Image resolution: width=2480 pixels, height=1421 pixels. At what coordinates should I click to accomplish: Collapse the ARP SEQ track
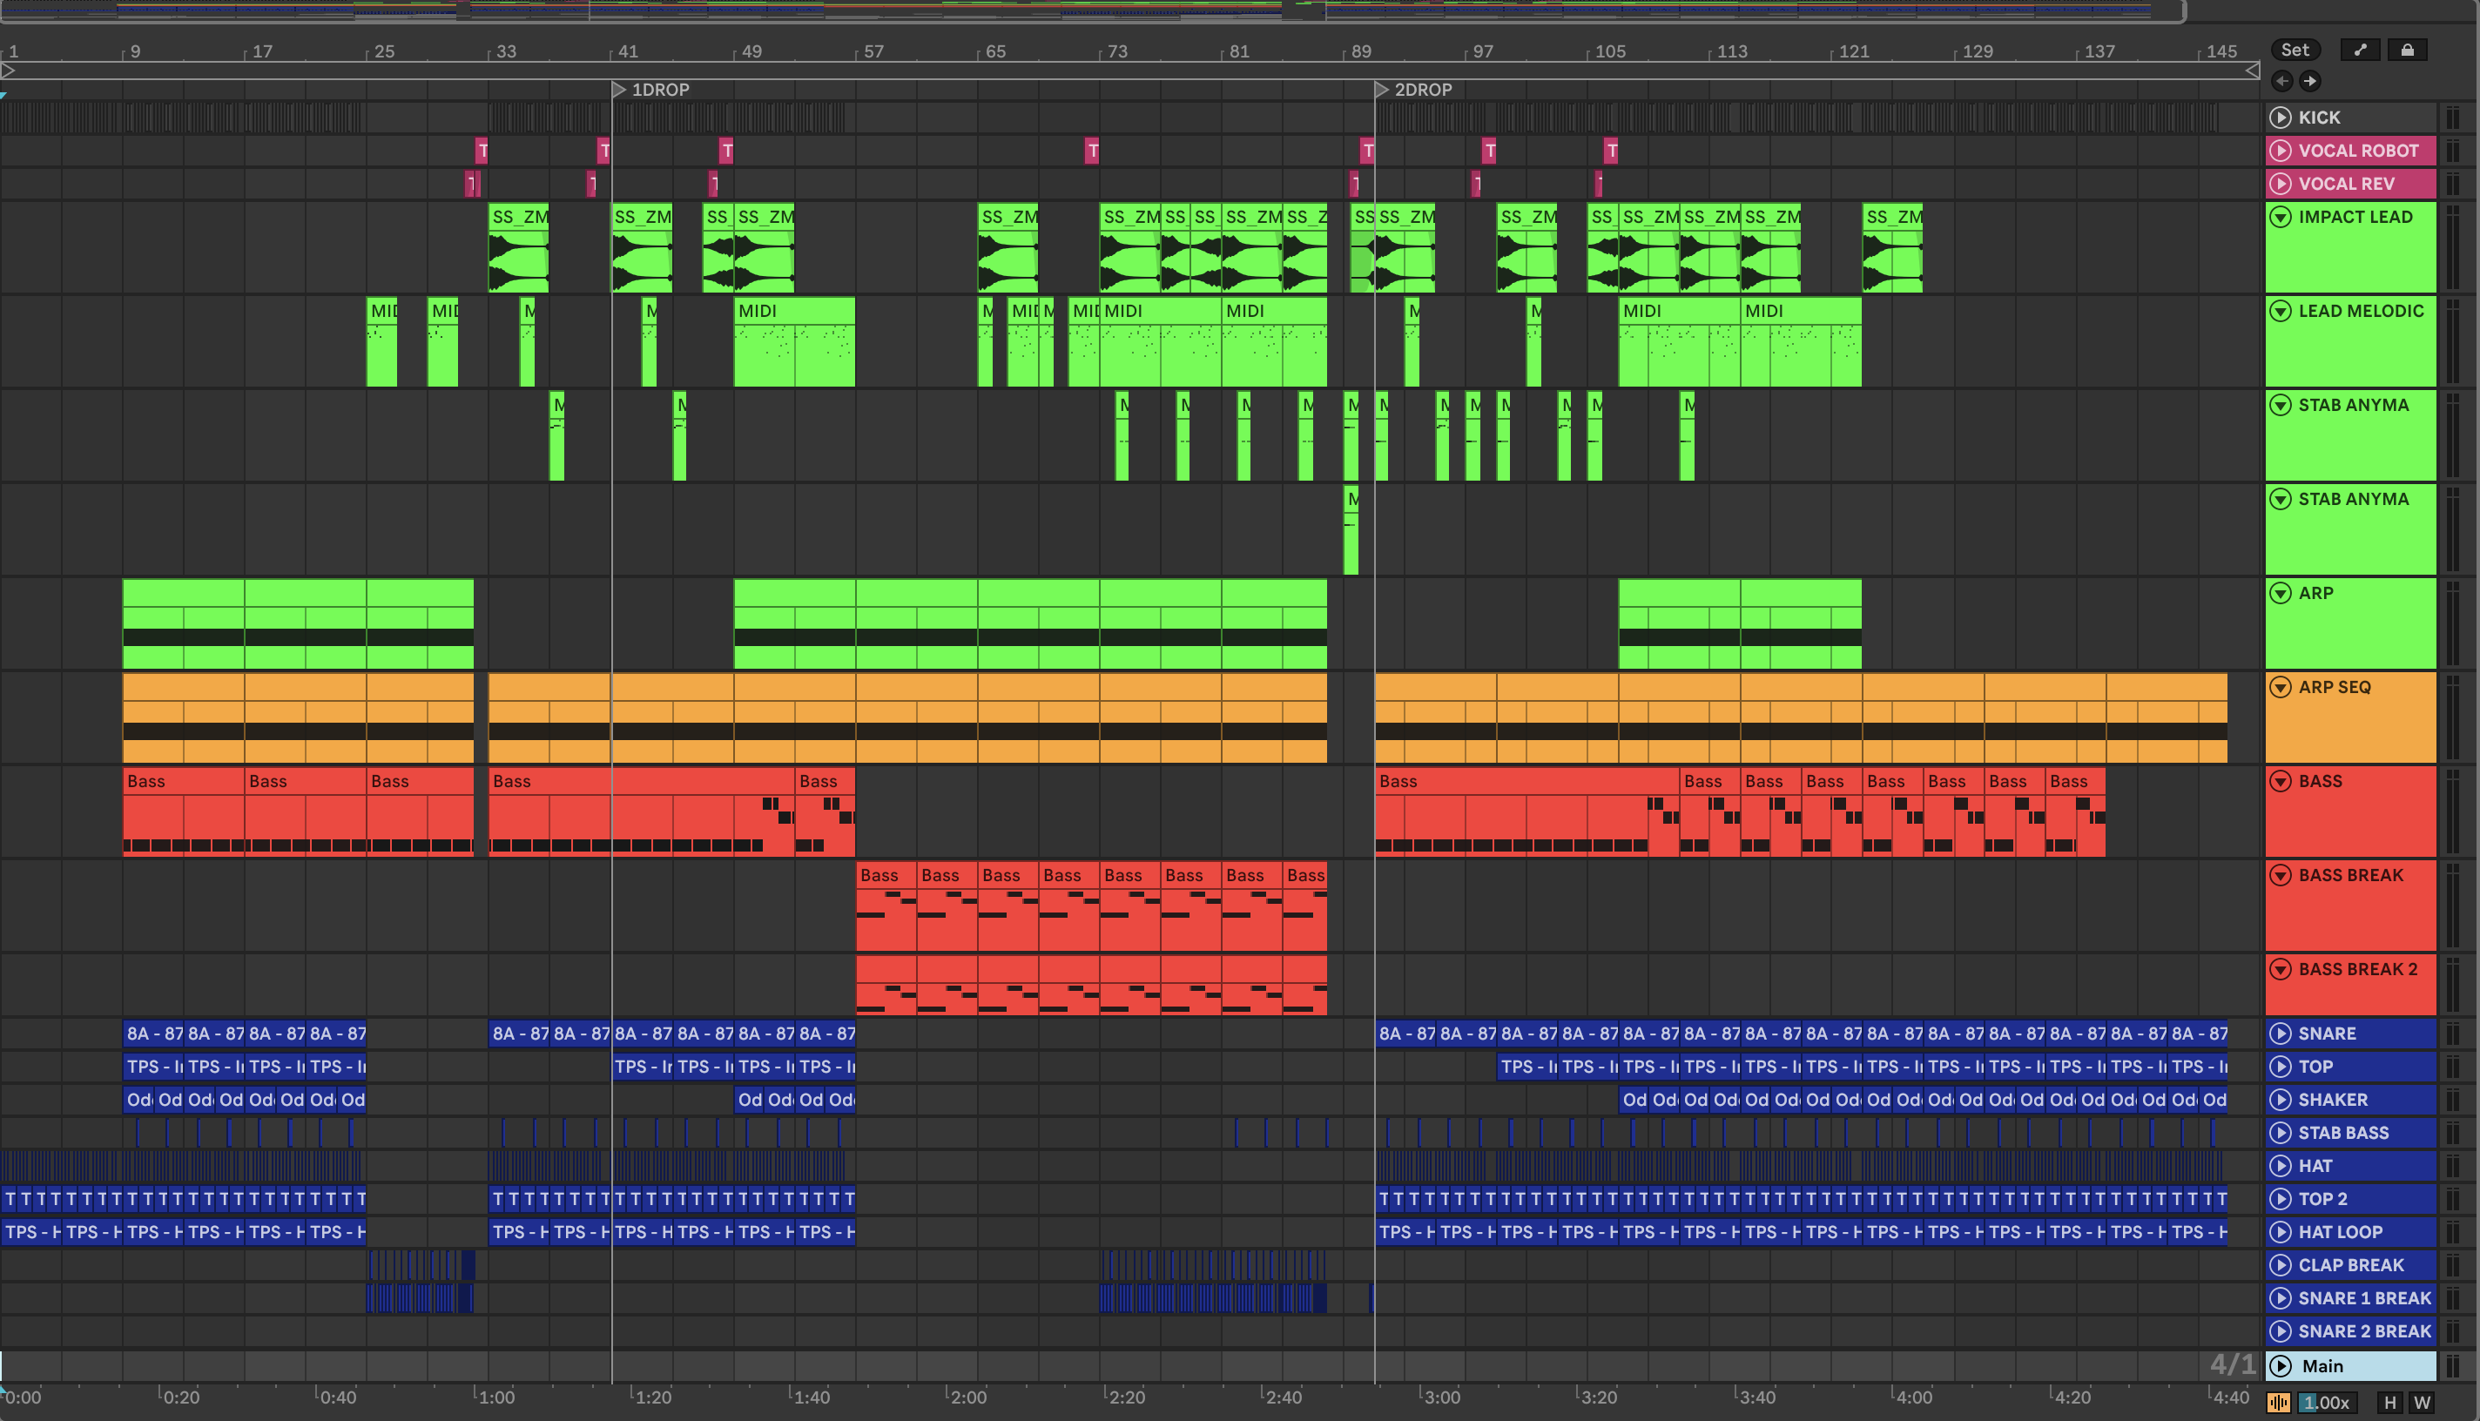click(2280, 687)
